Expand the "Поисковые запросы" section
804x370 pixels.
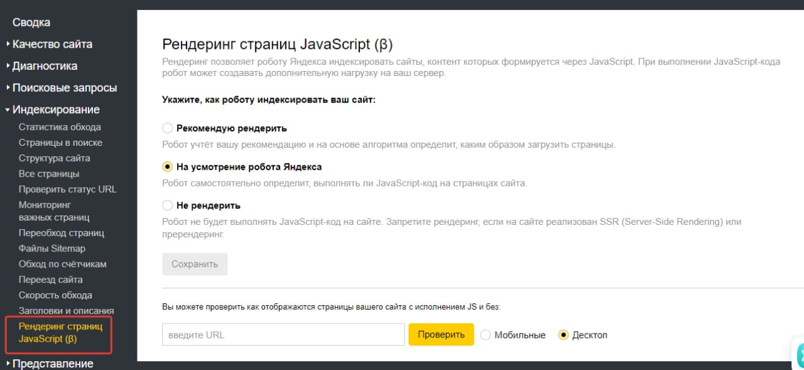pos(64,88)
